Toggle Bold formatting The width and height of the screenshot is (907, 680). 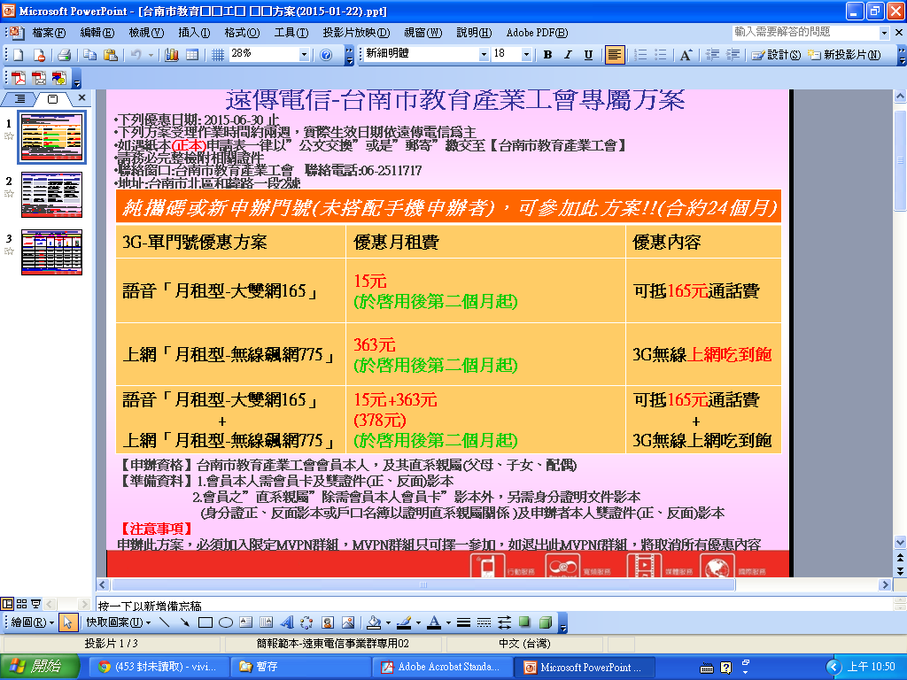(x=547, y=55)
